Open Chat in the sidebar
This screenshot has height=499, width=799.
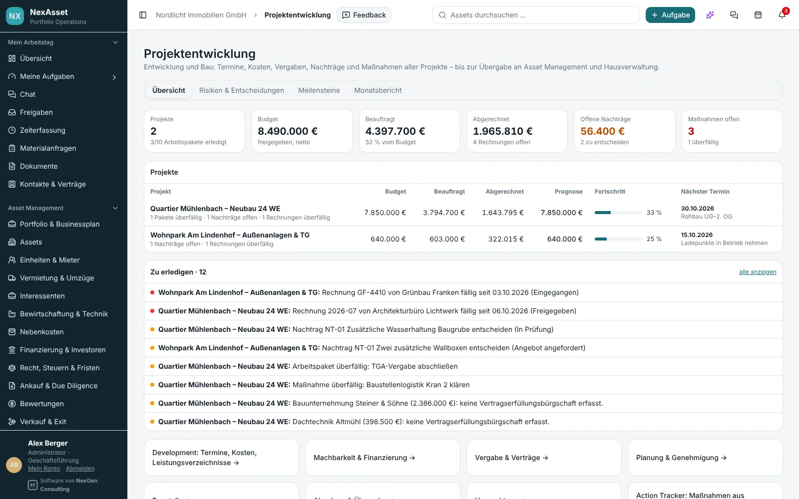[63, 94]
